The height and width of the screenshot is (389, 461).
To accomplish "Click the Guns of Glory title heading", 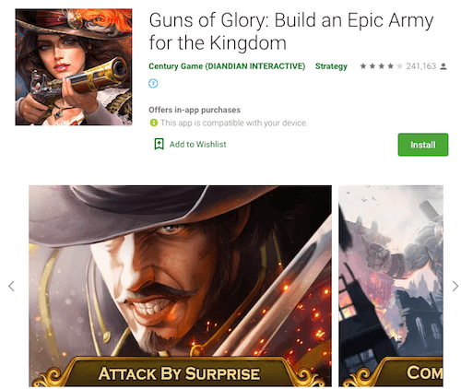I will [x=291, y=31].
